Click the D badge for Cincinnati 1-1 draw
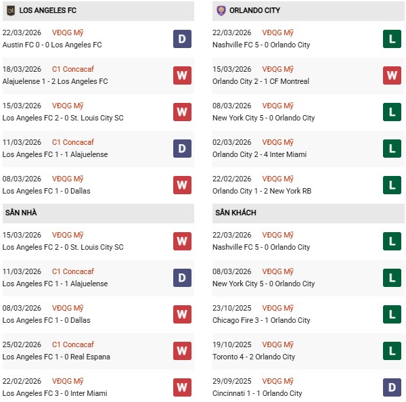Image resolution: width=406 pixels, height=402 pixels. pos(392,387)
